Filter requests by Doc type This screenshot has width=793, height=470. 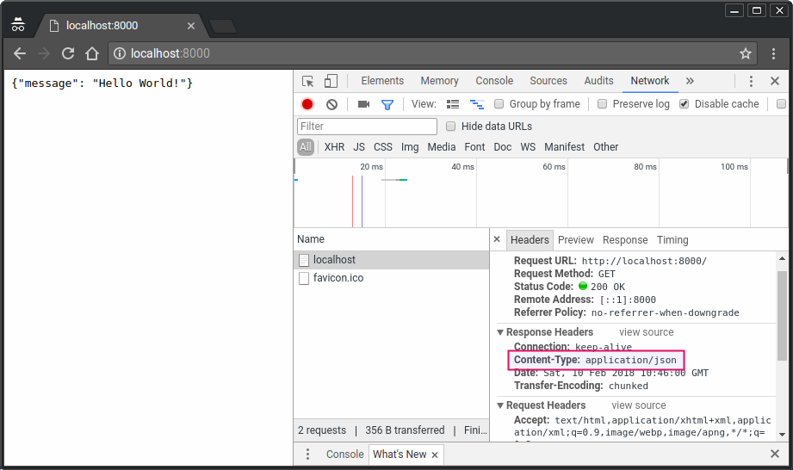pyautogui.click(x=503, y=147)
